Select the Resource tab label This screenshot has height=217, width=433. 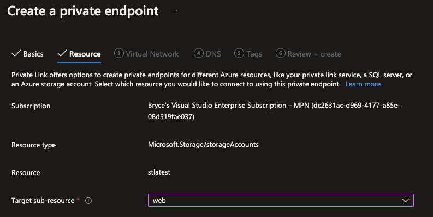point(85,54)
